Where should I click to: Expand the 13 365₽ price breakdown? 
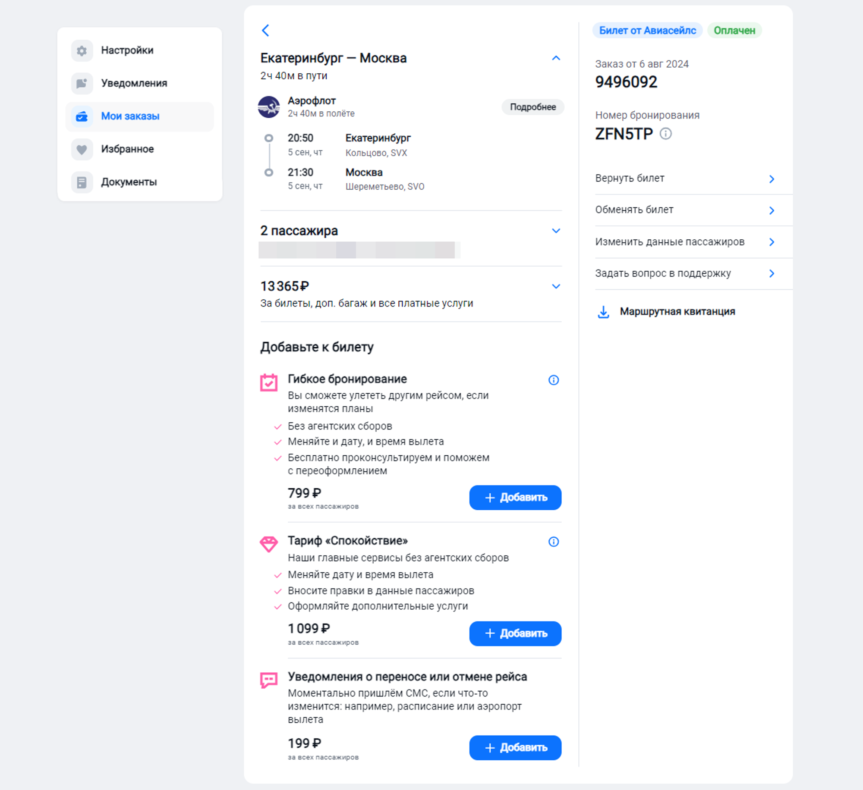(556, 286)
